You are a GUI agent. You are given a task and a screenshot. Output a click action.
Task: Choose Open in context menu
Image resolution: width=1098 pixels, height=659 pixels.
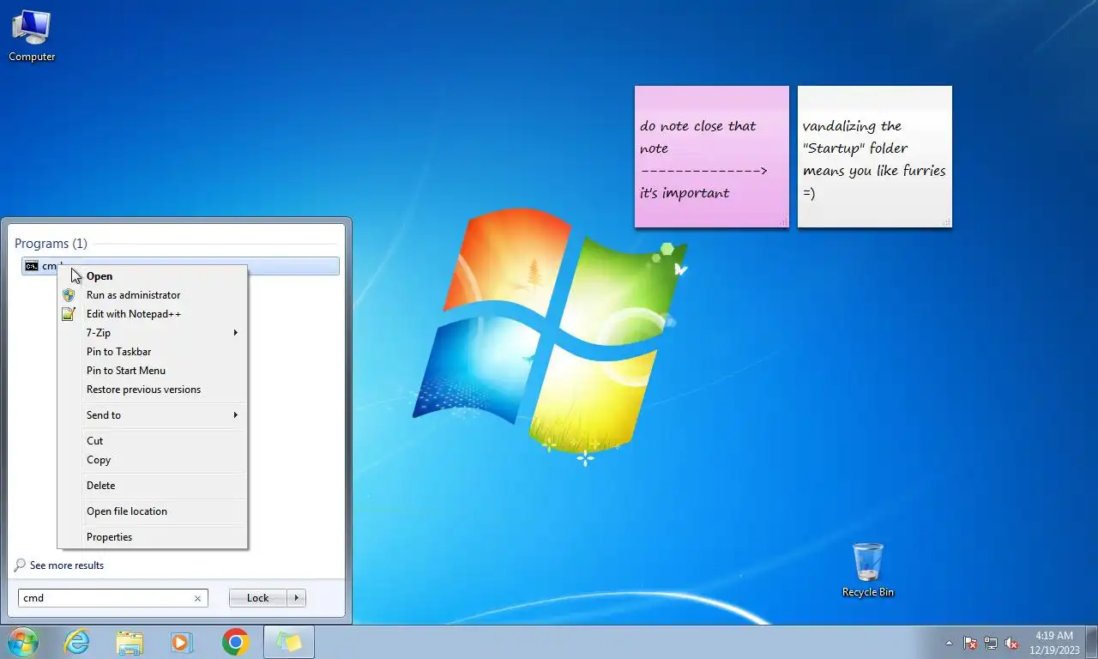coord(152,276)
